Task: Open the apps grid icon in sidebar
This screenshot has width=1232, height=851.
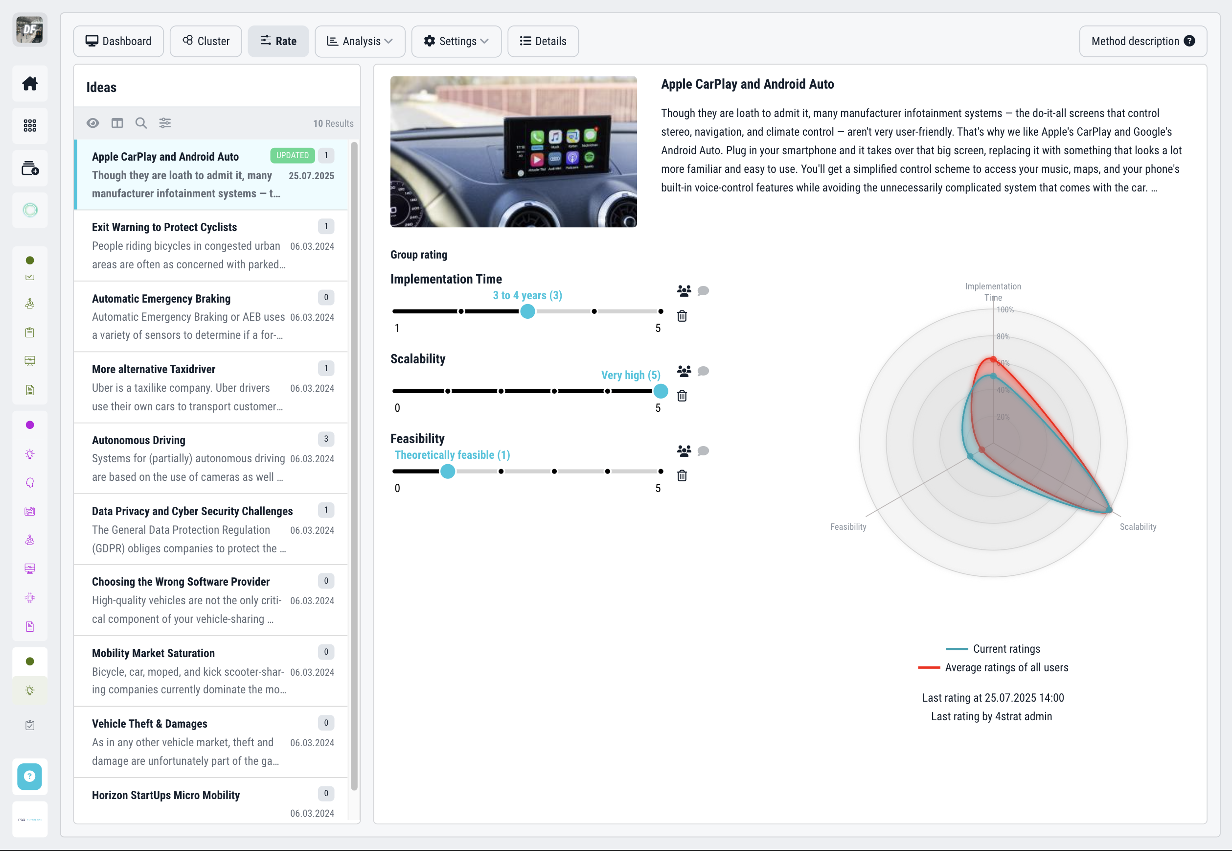Action: click(30, 126)
